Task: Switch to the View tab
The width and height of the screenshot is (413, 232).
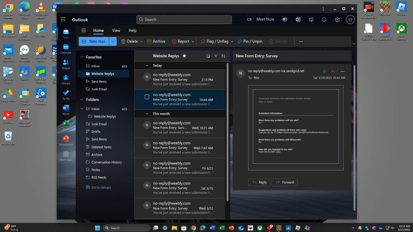Action: [116, 30]
